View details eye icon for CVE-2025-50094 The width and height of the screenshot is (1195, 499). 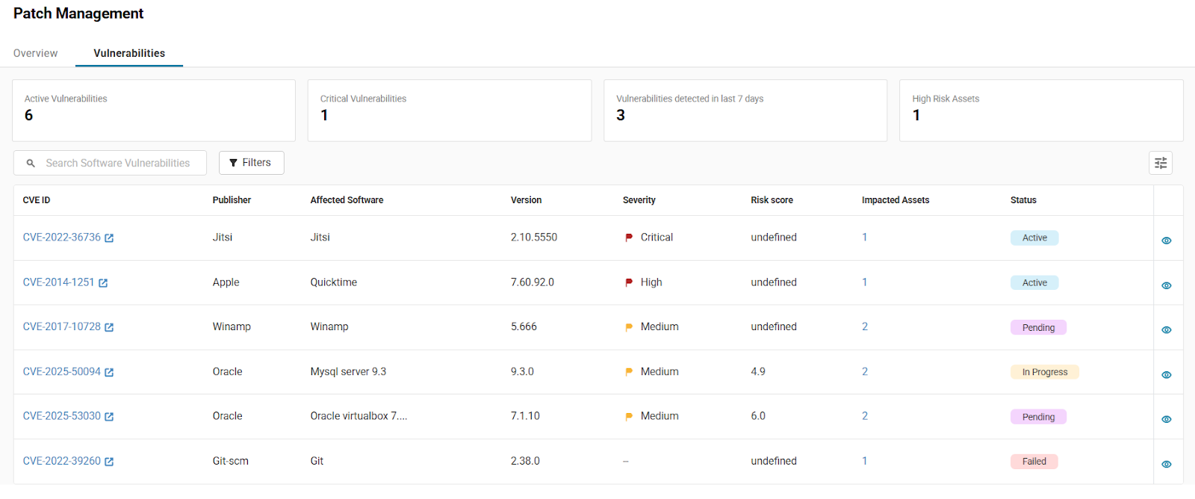click(x=1167, y=374)
